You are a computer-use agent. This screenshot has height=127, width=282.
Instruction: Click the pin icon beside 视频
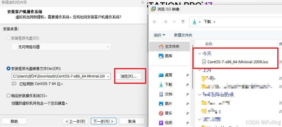click(187, 123)
